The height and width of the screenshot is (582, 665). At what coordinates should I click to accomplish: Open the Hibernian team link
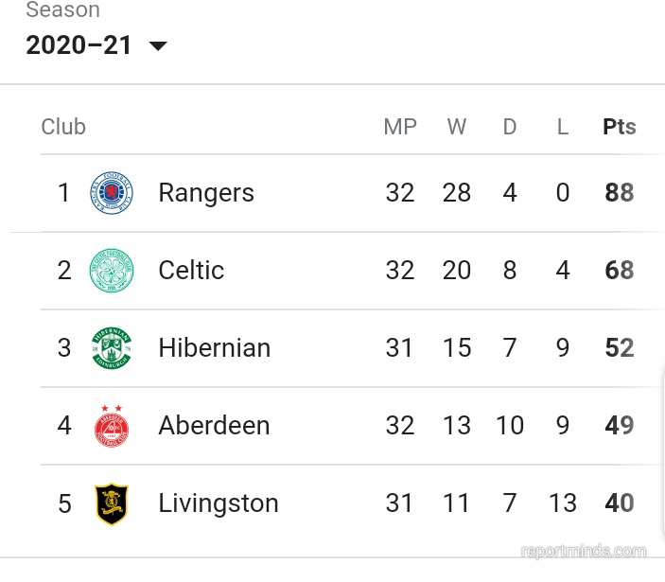coord(214,348)
